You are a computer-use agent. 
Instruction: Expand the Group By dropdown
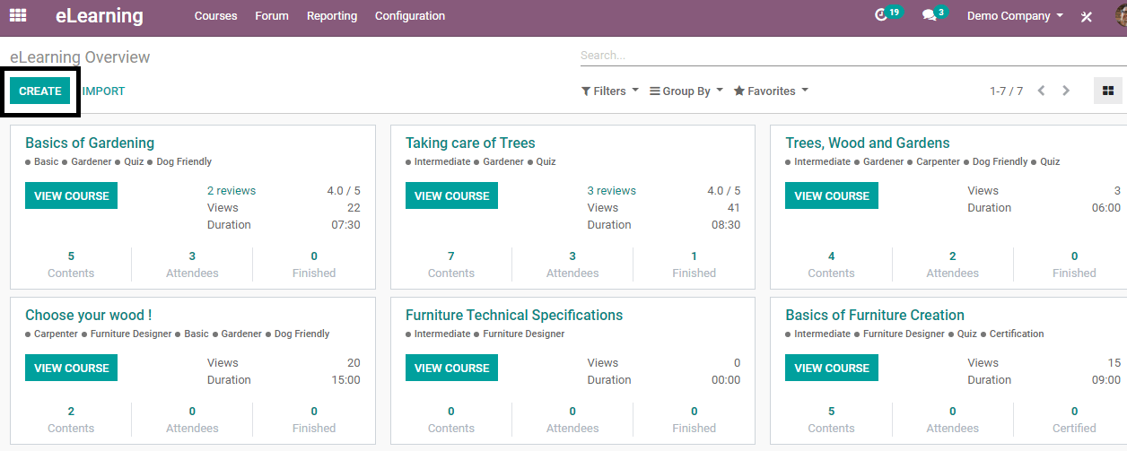(686, 91)
